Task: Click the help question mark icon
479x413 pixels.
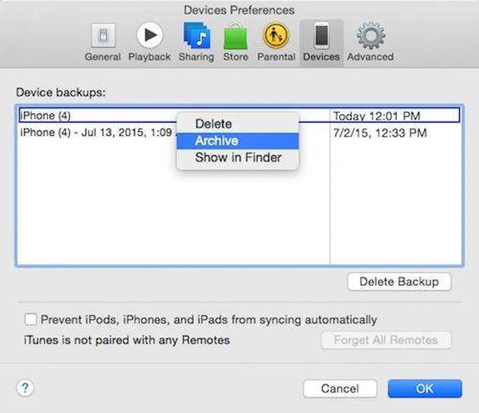Action: (25, 387)
